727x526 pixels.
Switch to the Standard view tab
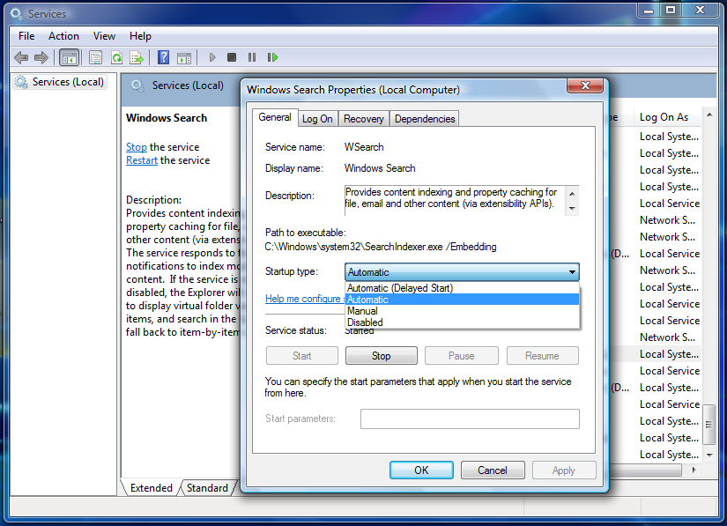point(207,488)
